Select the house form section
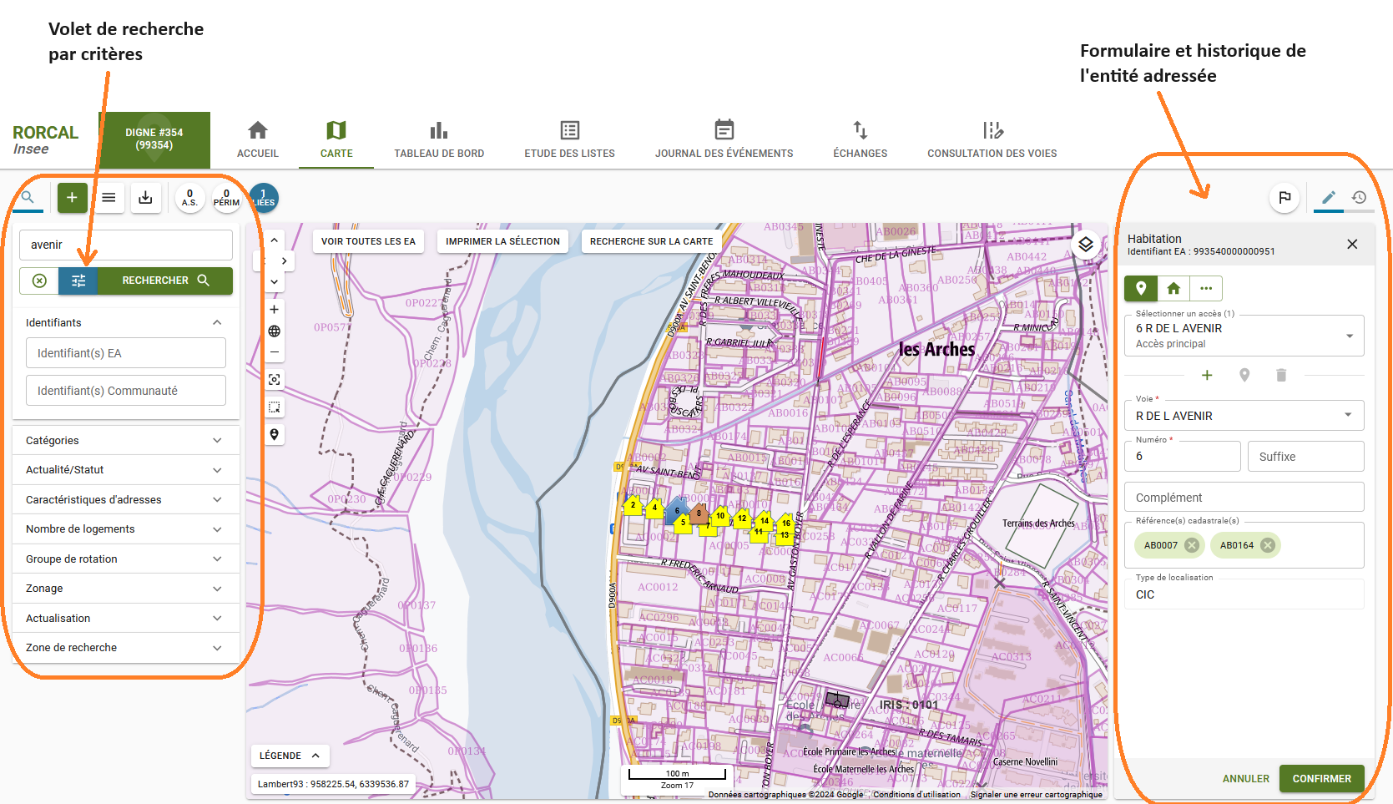This screenshot has width=1393, height=804. (x=1173, y=288)
